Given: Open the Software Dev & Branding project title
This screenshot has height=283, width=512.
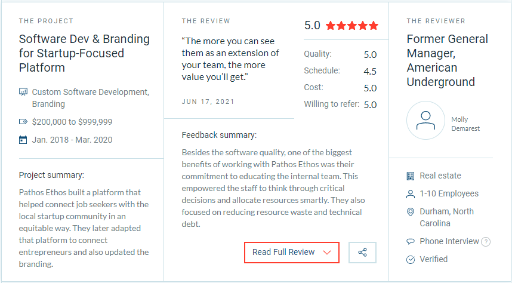Looking at the screenshot, I should (x=84, y=53).
